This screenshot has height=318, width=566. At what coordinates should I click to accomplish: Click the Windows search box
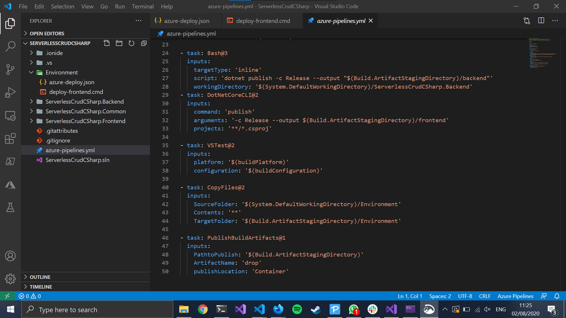coord(97,310)
